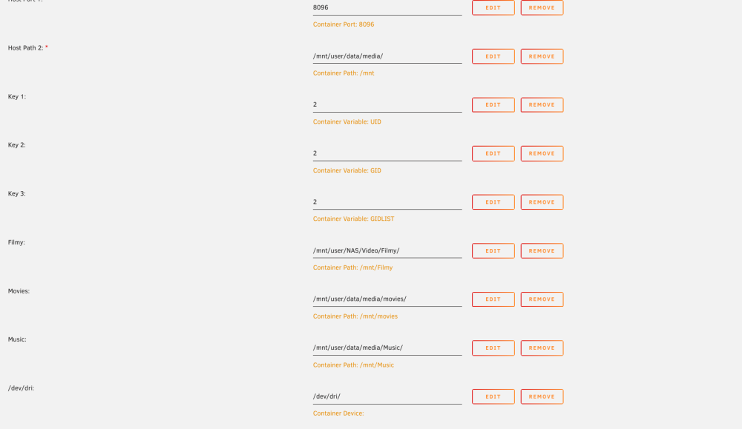Edit the Movies path entry

(493, 299)
